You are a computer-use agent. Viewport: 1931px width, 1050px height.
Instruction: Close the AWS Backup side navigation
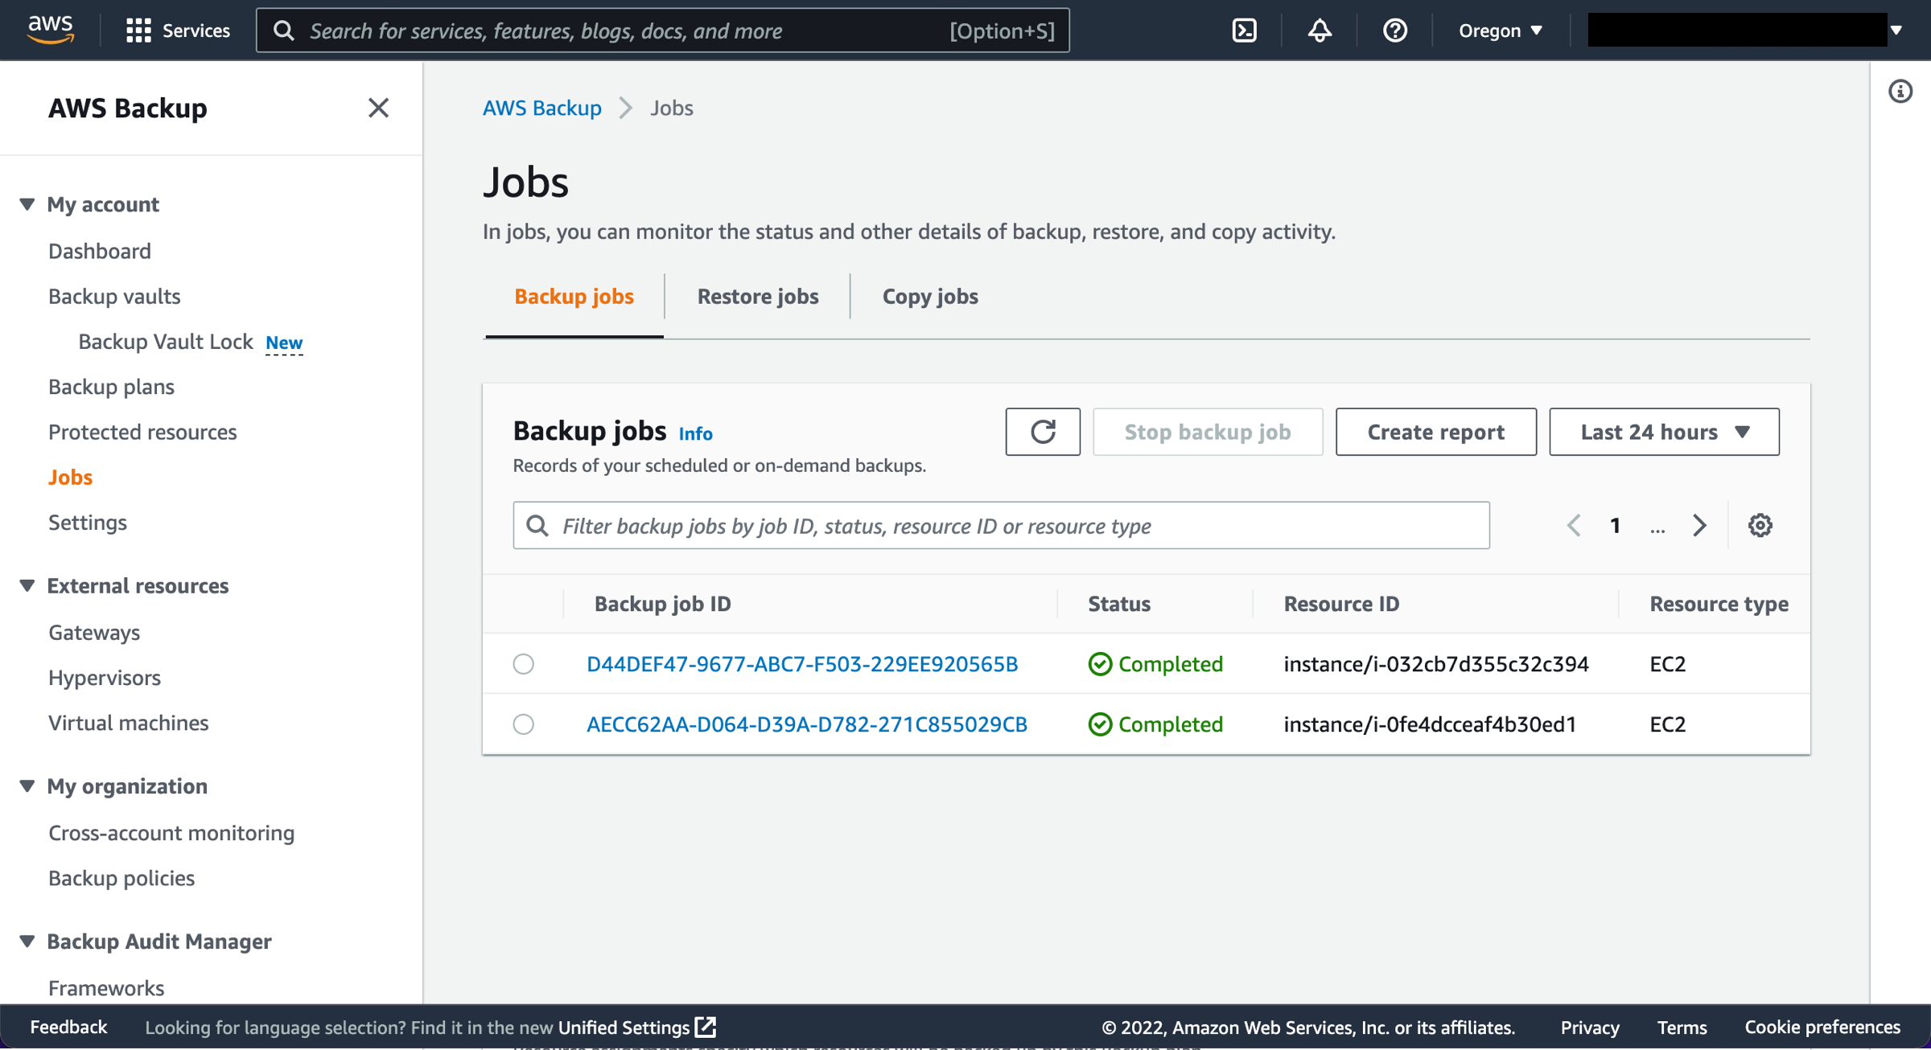(378, 108)
